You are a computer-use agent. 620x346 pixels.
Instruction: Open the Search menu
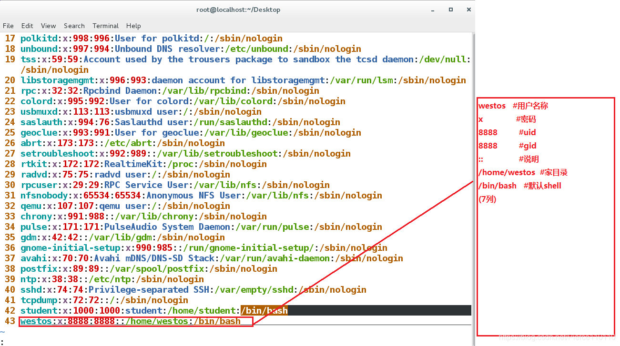click(x=74, y=26)
